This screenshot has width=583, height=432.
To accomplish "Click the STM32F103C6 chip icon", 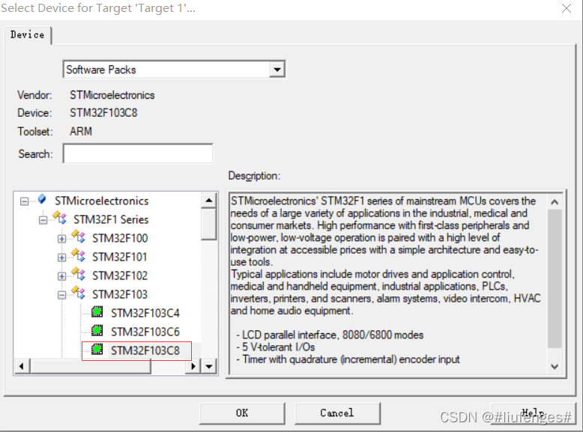I will (97, 330).
